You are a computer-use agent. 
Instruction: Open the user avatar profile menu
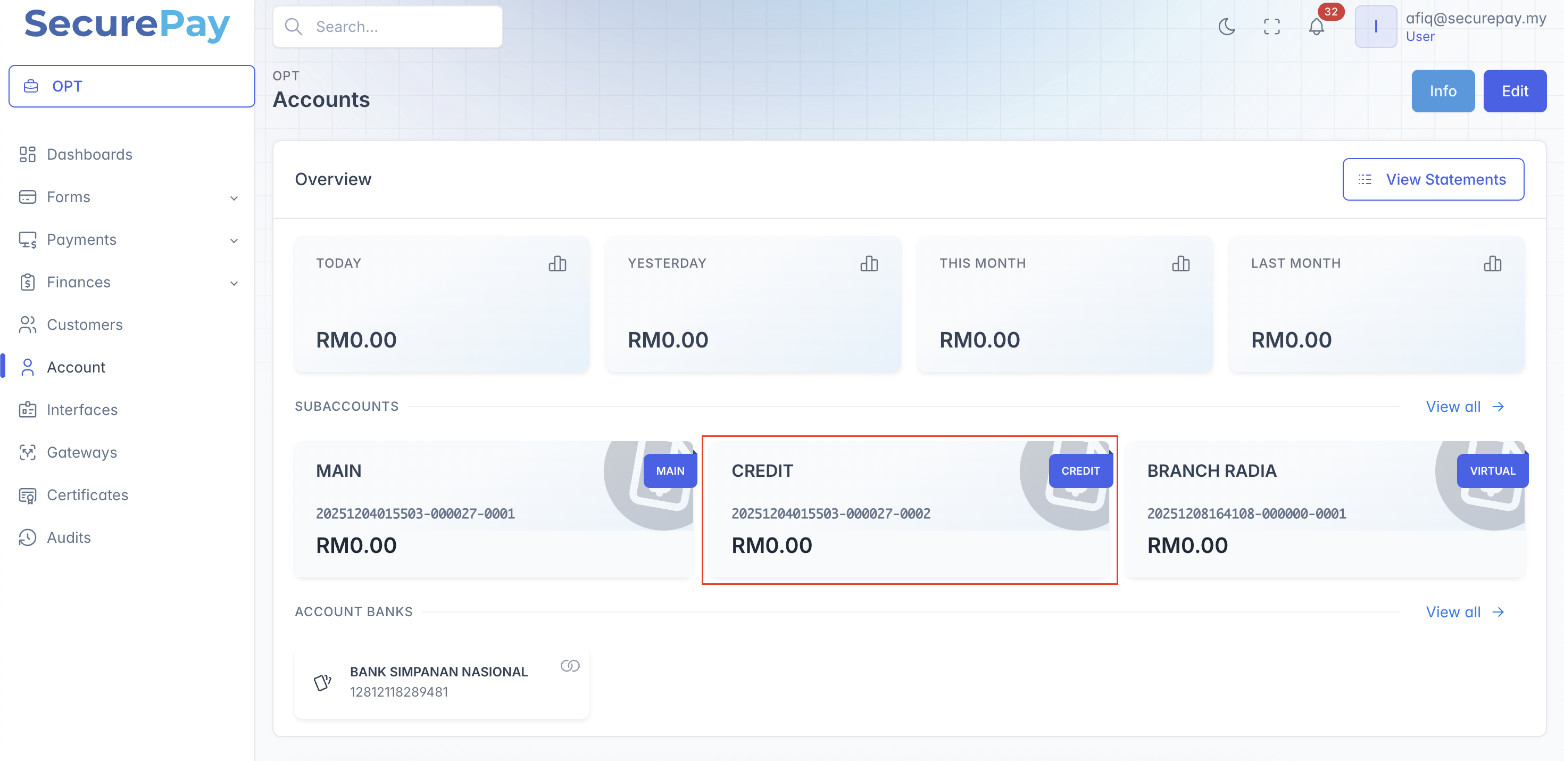click(1375, 27)
